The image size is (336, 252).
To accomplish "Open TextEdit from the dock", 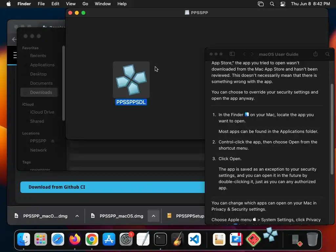I will click(143, 239).
